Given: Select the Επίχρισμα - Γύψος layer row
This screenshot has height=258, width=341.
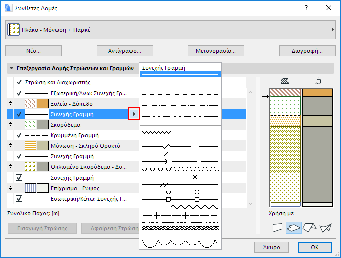Looking at the screenshot, I should 73,188.
